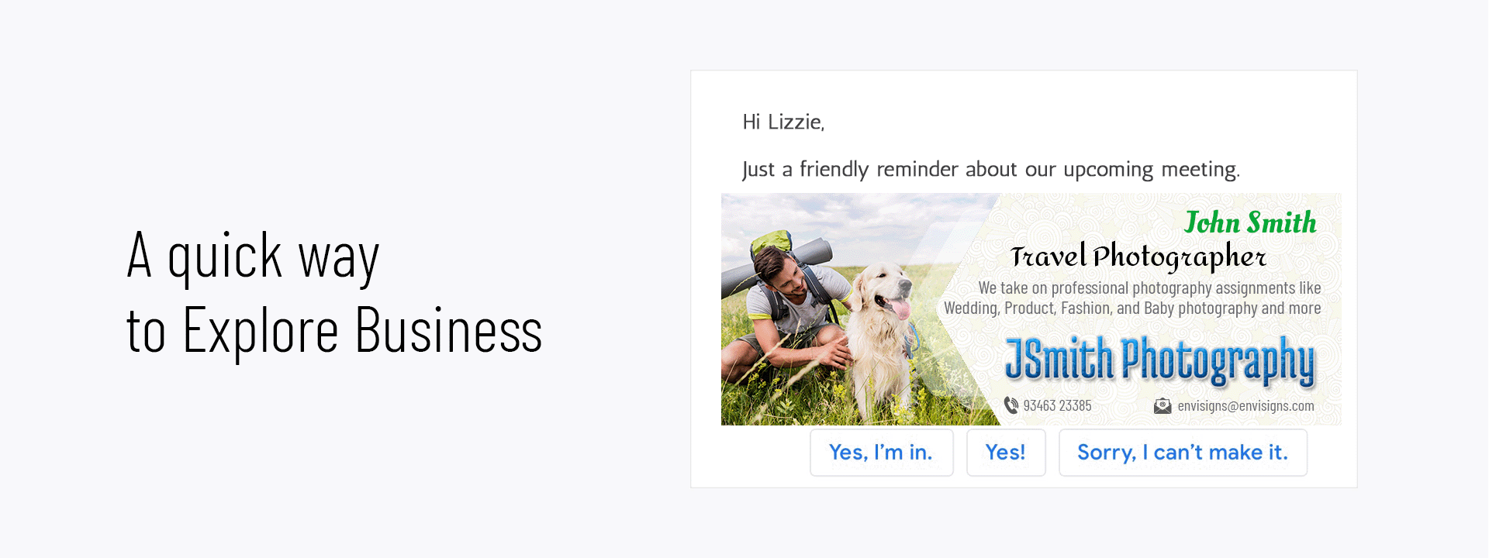Click the "Wedding, Product, Fashion" text line
1489x558 pixels.
(1132, 308)
